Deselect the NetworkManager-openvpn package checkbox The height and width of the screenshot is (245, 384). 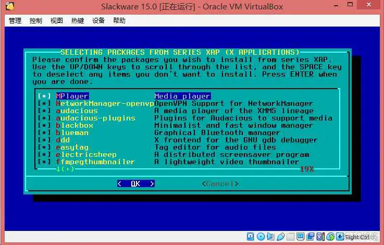pos(44,103)
